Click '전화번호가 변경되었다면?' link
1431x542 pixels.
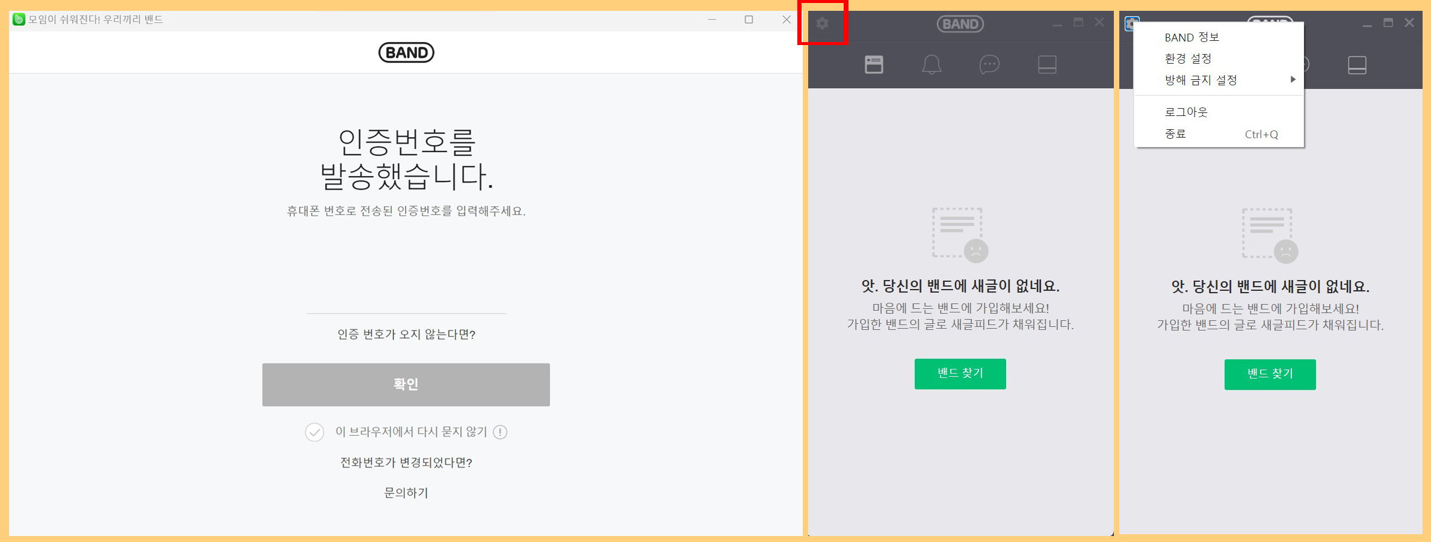pyautogui.click(x=406, y=462)
